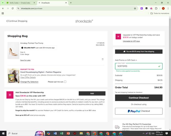Open File Explorer from the taskbar
Viewport: 171px width, 136px height.
tap(81, 133)
